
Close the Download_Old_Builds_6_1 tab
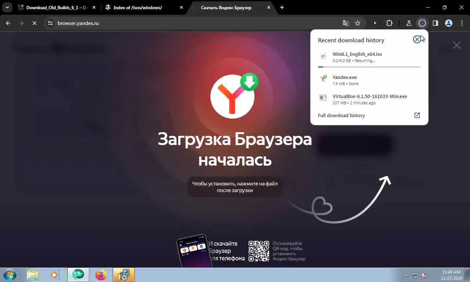pyautogui.click(x=94, y=7)
